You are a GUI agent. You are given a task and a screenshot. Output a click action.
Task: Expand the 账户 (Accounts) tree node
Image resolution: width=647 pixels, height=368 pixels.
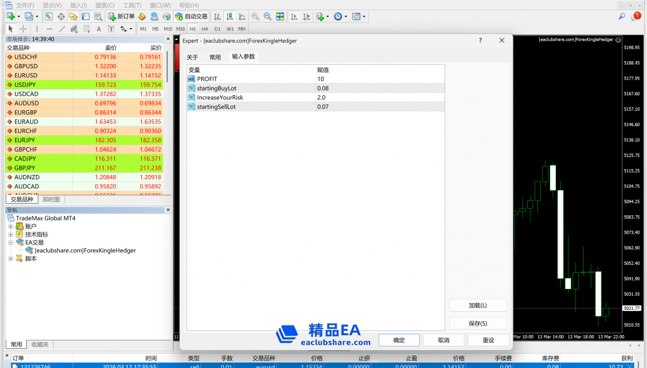[11, 227]
